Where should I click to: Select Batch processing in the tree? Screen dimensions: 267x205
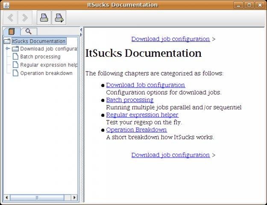pos(40,56)
